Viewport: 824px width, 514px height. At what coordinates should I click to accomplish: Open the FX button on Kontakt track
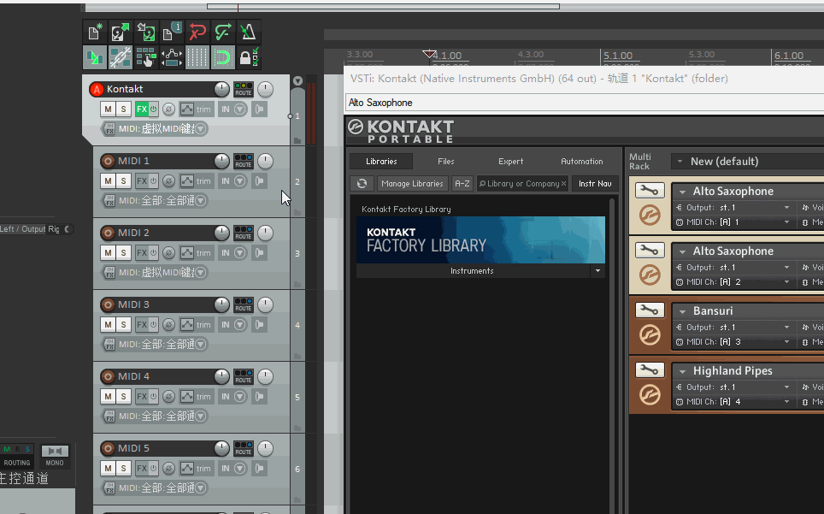141,109
